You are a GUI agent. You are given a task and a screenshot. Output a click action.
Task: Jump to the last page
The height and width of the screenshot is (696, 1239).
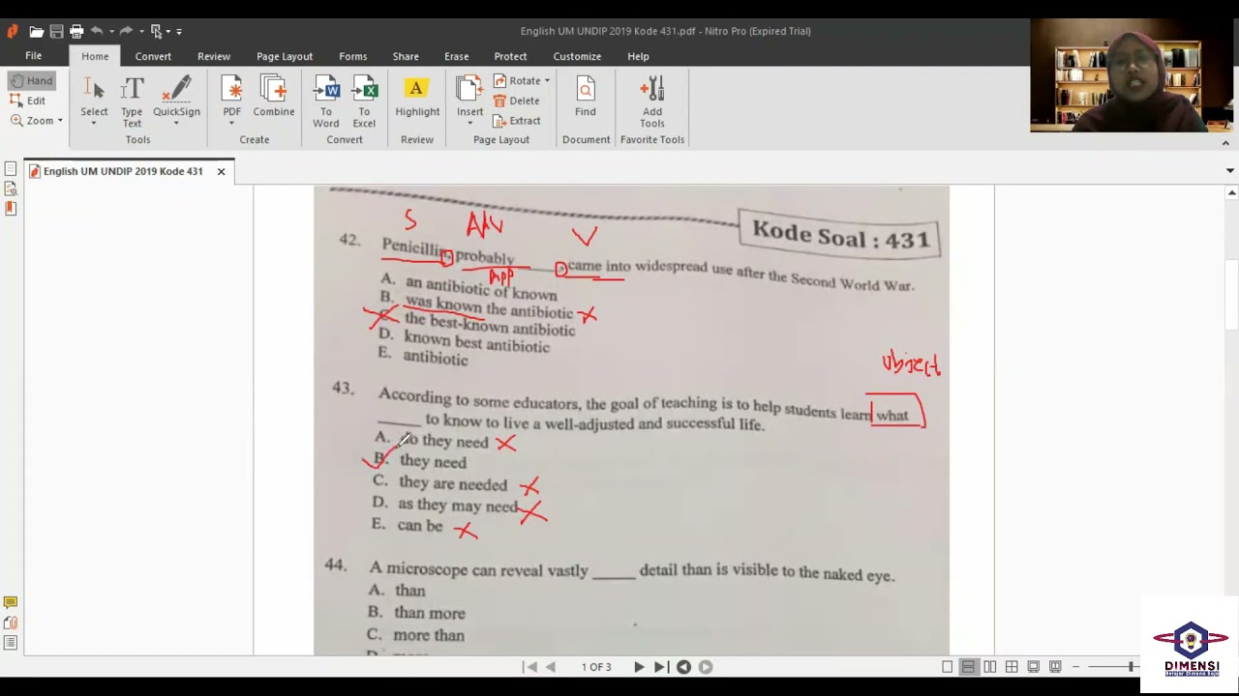[x=660, y=667]
